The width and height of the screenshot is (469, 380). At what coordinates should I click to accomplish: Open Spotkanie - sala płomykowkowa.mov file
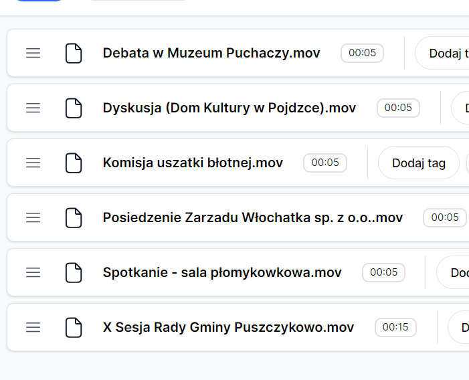(222, 272)
